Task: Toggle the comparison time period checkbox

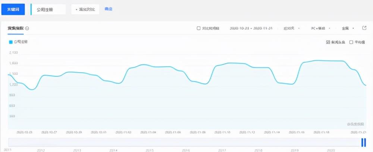Action: tap(199, 28)
